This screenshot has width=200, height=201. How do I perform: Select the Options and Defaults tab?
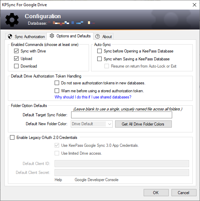click(70, 36)
